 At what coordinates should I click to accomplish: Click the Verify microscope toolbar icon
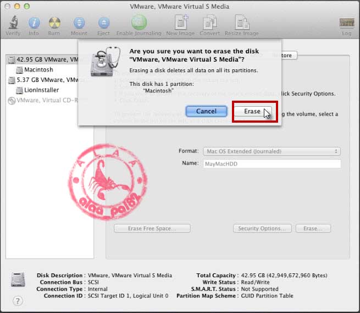coord(13,23)
